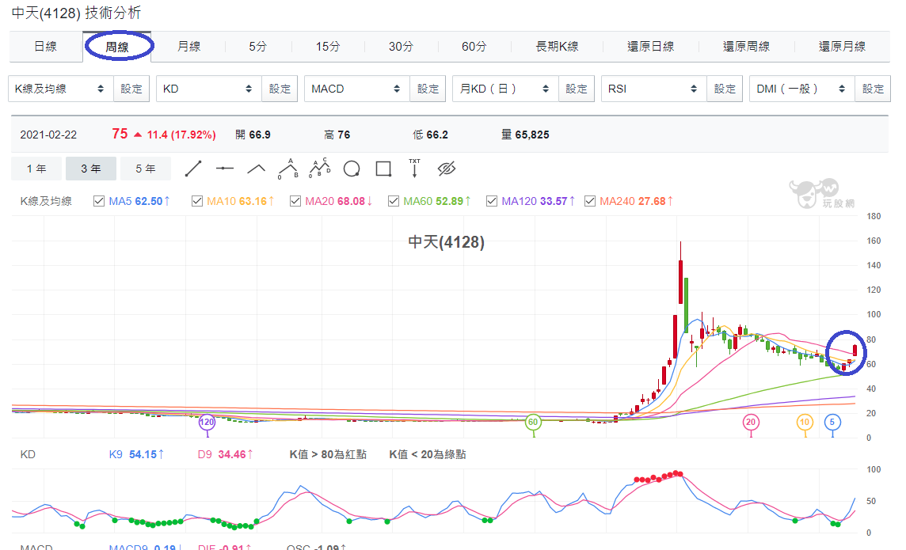
Task: Click 設定 next to 月KD(日) dropdown
Action: point(576,89)
